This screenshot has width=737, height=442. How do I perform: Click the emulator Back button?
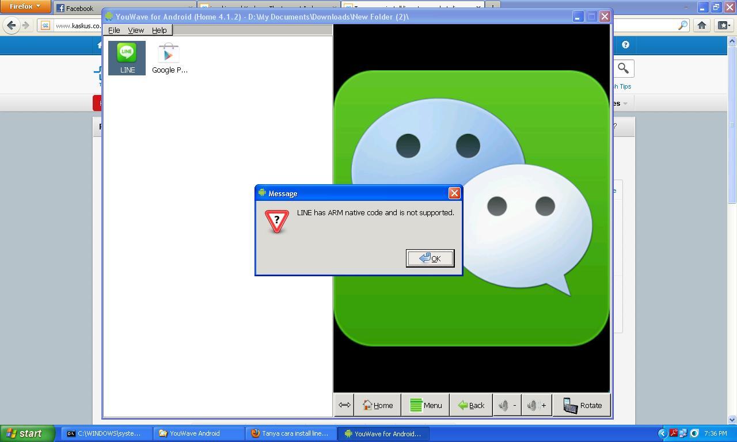(x=471, y=405)
